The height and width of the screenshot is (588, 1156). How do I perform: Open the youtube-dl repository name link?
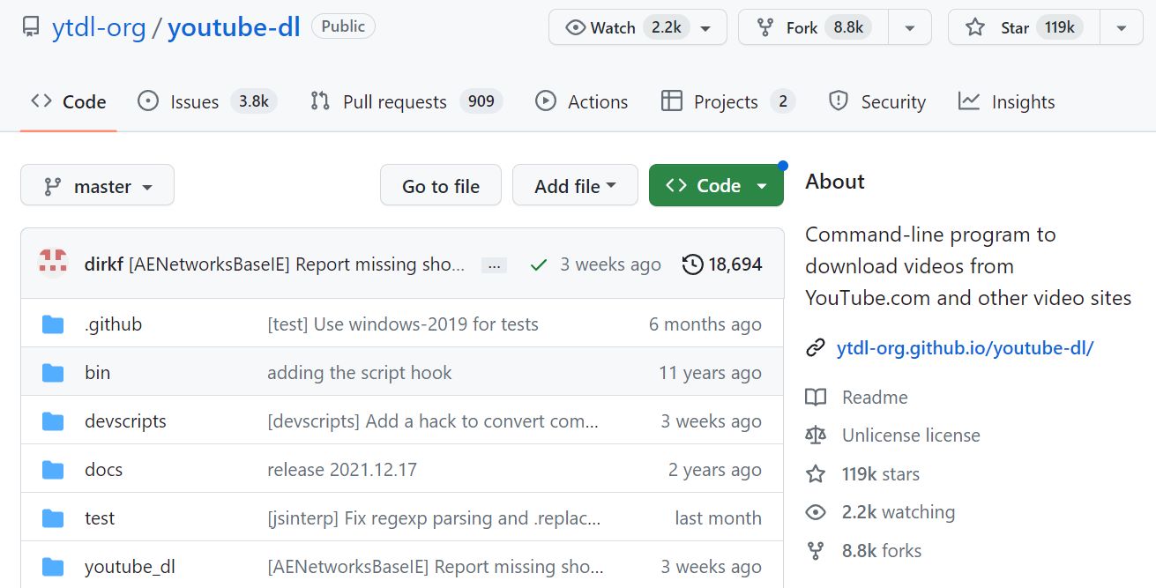pos(234,27)
